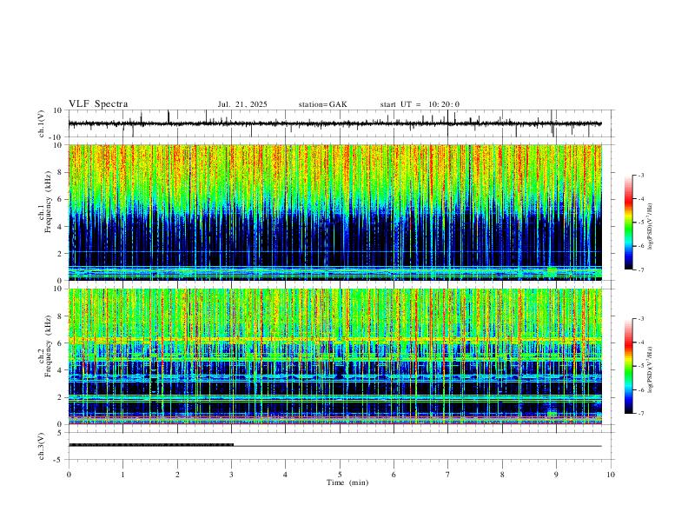Select the date text "Jul. 21, 2025"
This screenshot has height=532, width=688.
pos(242,104)
